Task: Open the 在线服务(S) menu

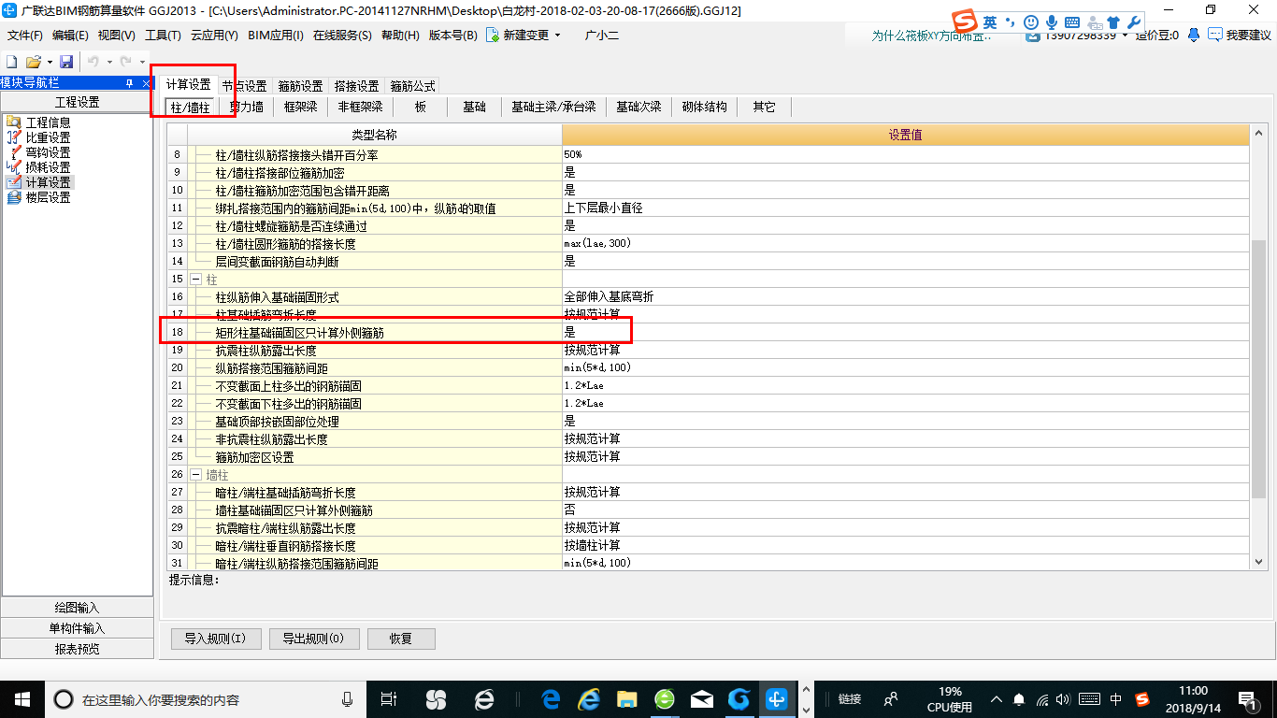Action: (343, 36)
